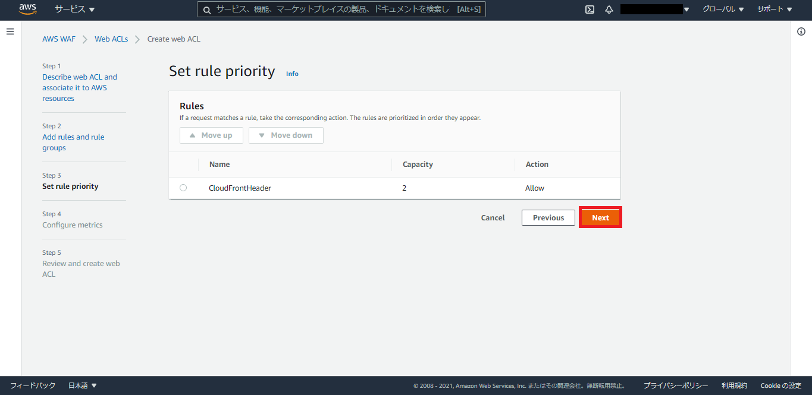Click the Cancel button

click(493, 217)
